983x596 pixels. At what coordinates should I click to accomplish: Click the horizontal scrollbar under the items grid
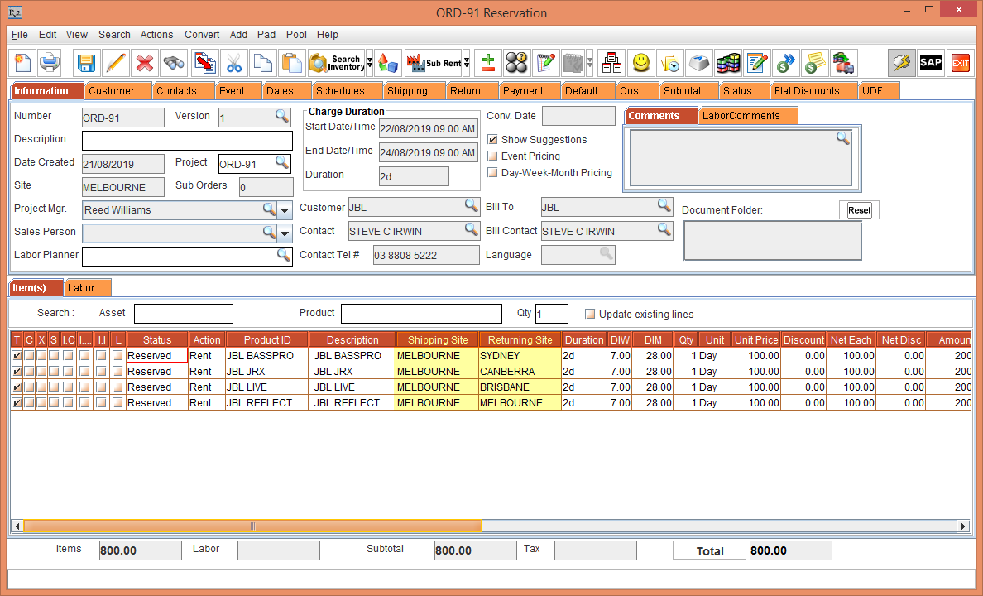[252, 526]
